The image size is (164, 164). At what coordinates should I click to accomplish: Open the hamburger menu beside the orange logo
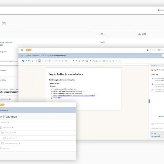pyautogui.click(x=22, y=50)
